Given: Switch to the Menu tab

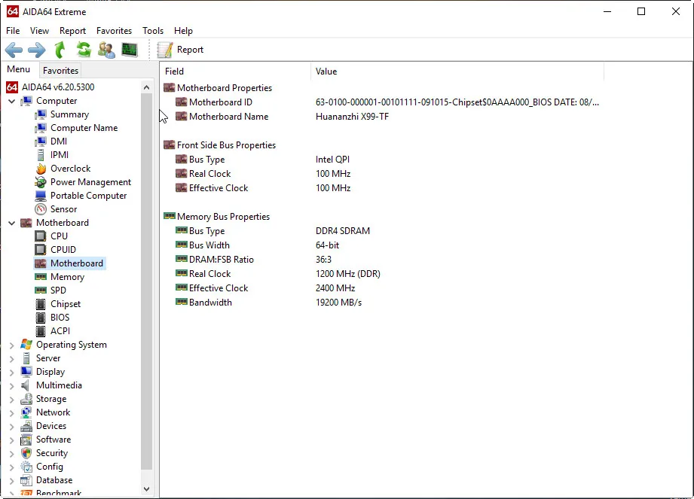Looking at the screenshot, I should [19, 69].
